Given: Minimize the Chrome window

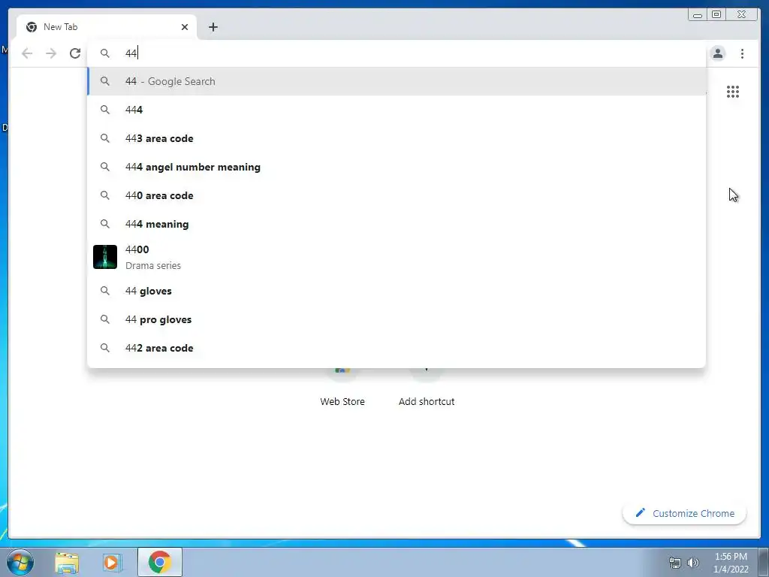Looking at the screenshot, I should click(x=698, y=15).
